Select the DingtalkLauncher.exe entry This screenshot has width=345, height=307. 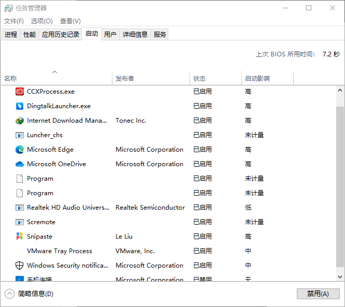59,106
